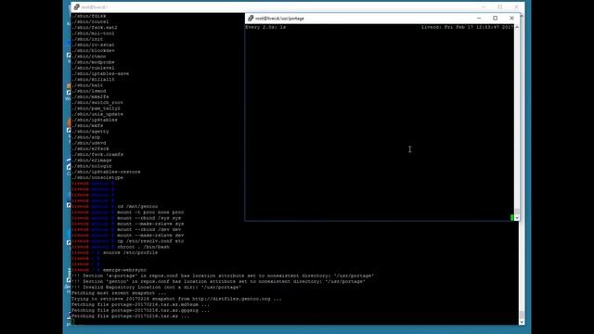Viewport: 594px width, 334px height.
Task: Click the './sbin/arp' line
Action: pyautogui.click(x=86, y=137)
